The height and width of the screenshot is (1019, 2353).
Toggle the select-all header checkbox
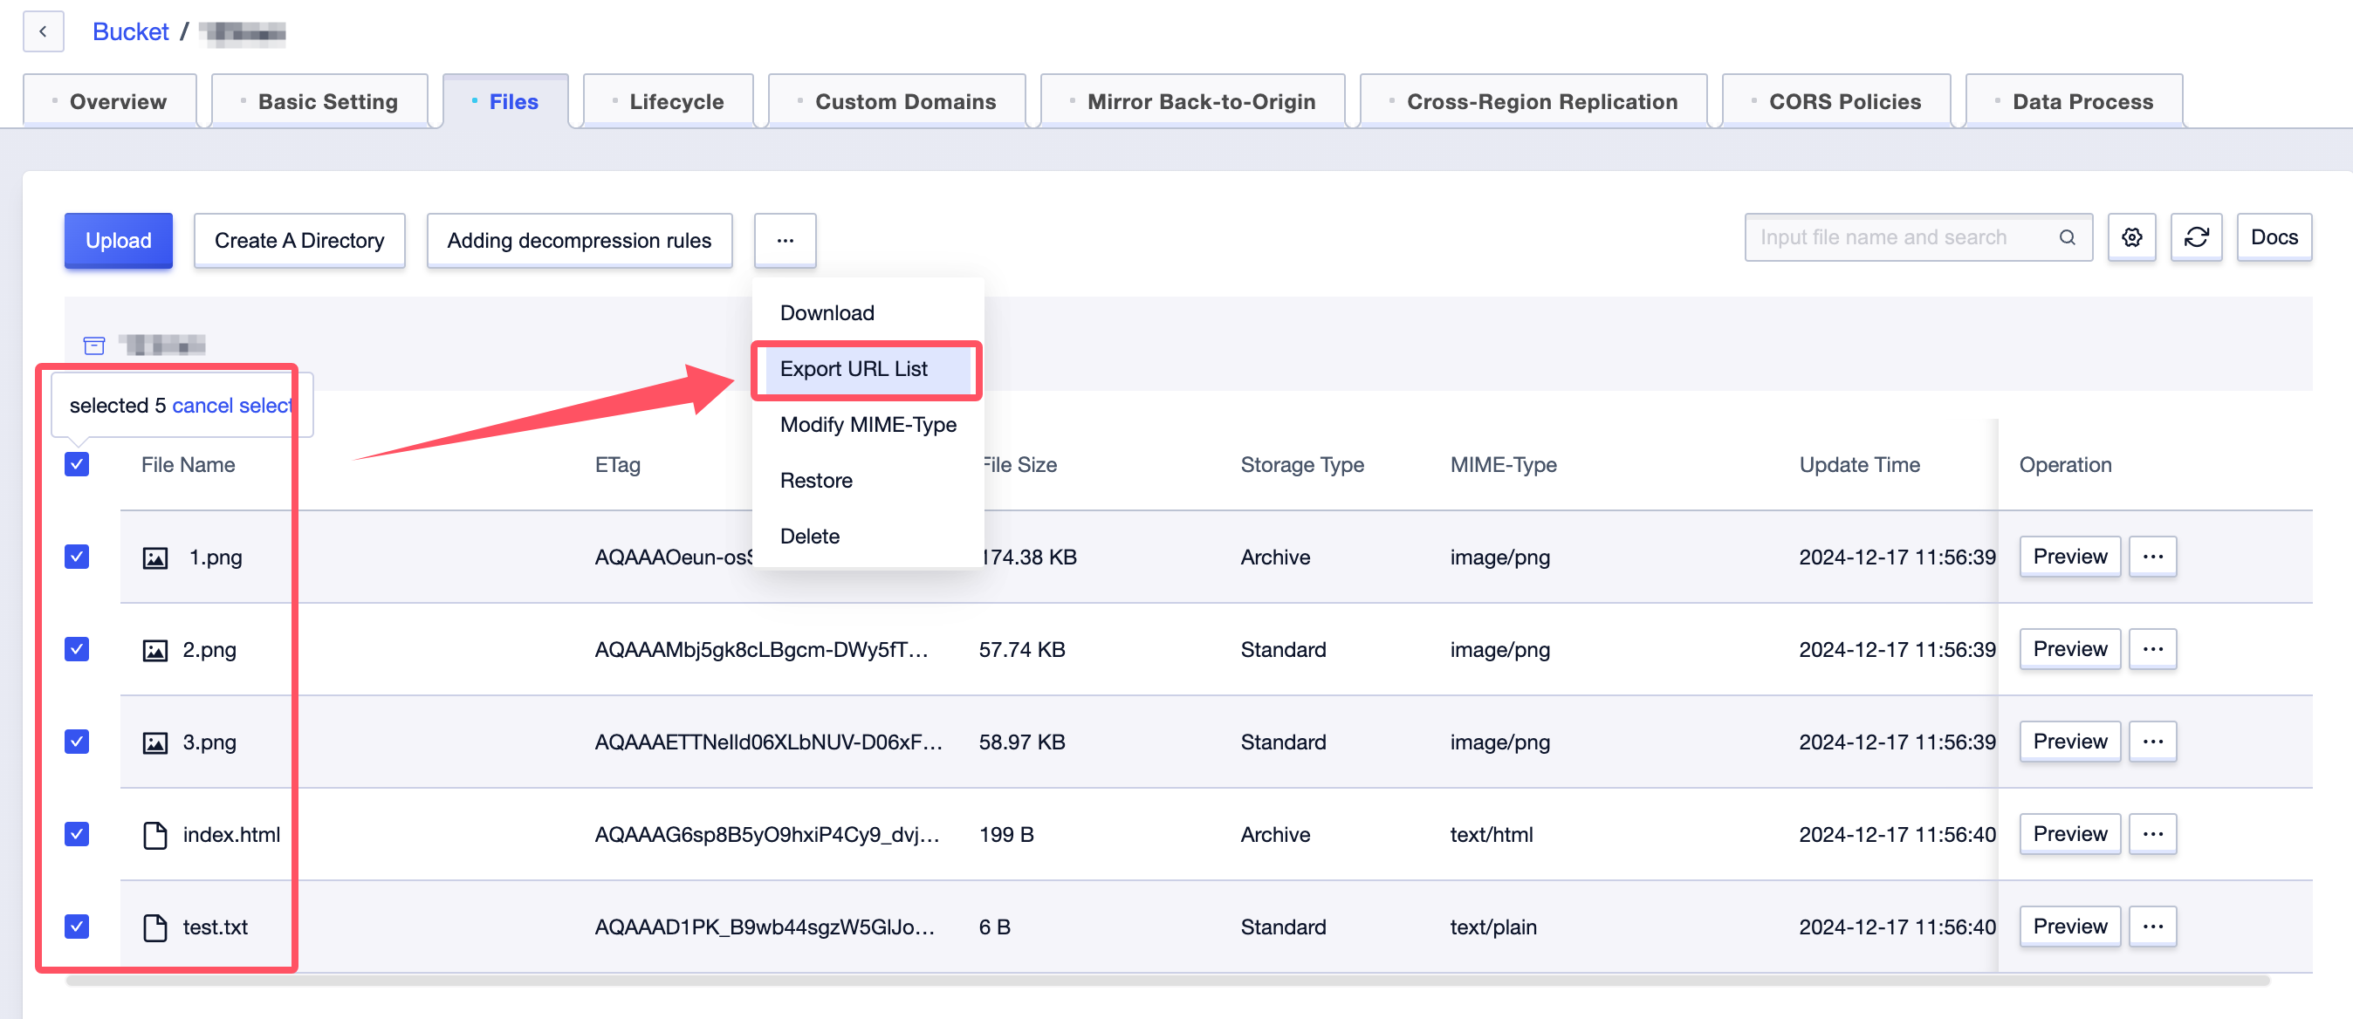pyautogui.click(x=77, y=464)
